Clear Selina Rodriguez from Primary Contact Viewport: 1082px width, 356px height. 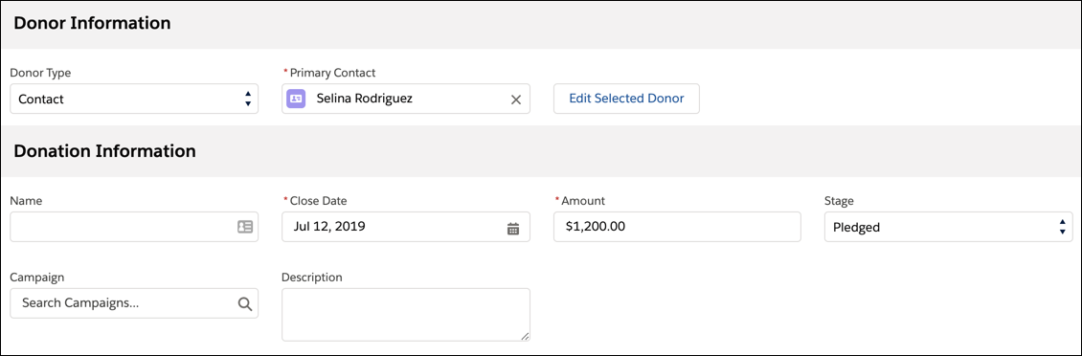[x=515, y=100]
